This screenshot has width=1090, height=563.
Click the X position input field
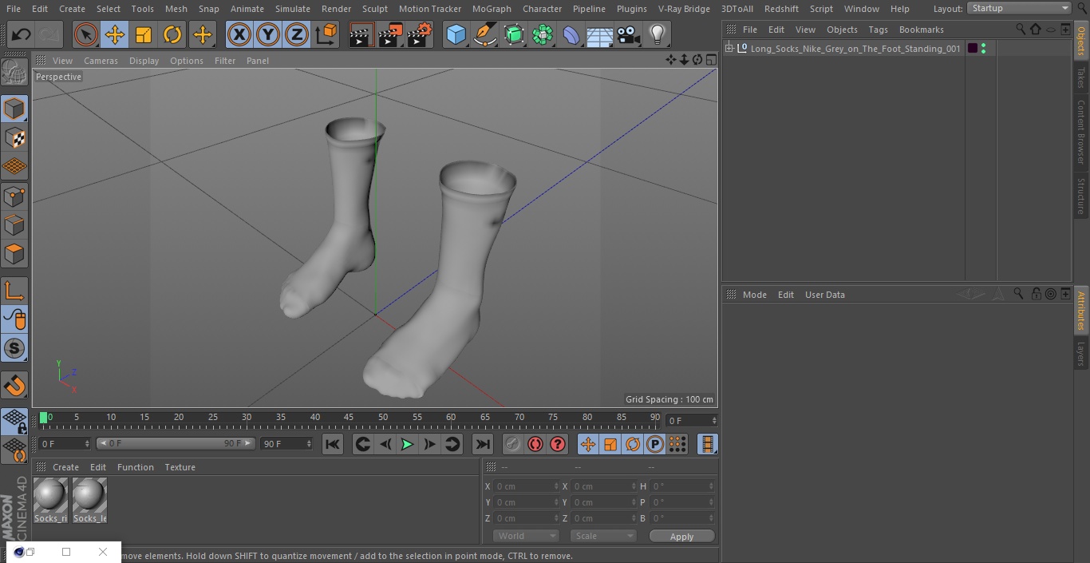coord(526,486)
